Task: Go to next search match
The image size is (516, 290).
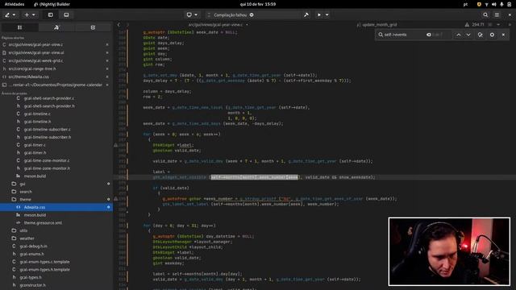Action: click(468, 35)
